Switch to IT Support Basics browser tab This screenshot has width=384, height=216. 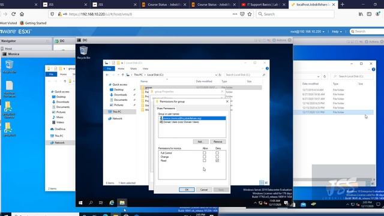point(263,4)
